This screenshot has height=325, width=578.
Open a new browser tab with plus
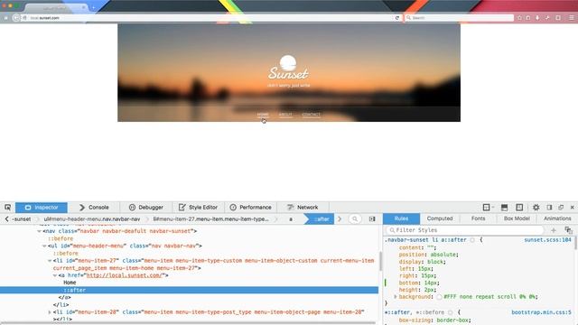pos(94,7)
